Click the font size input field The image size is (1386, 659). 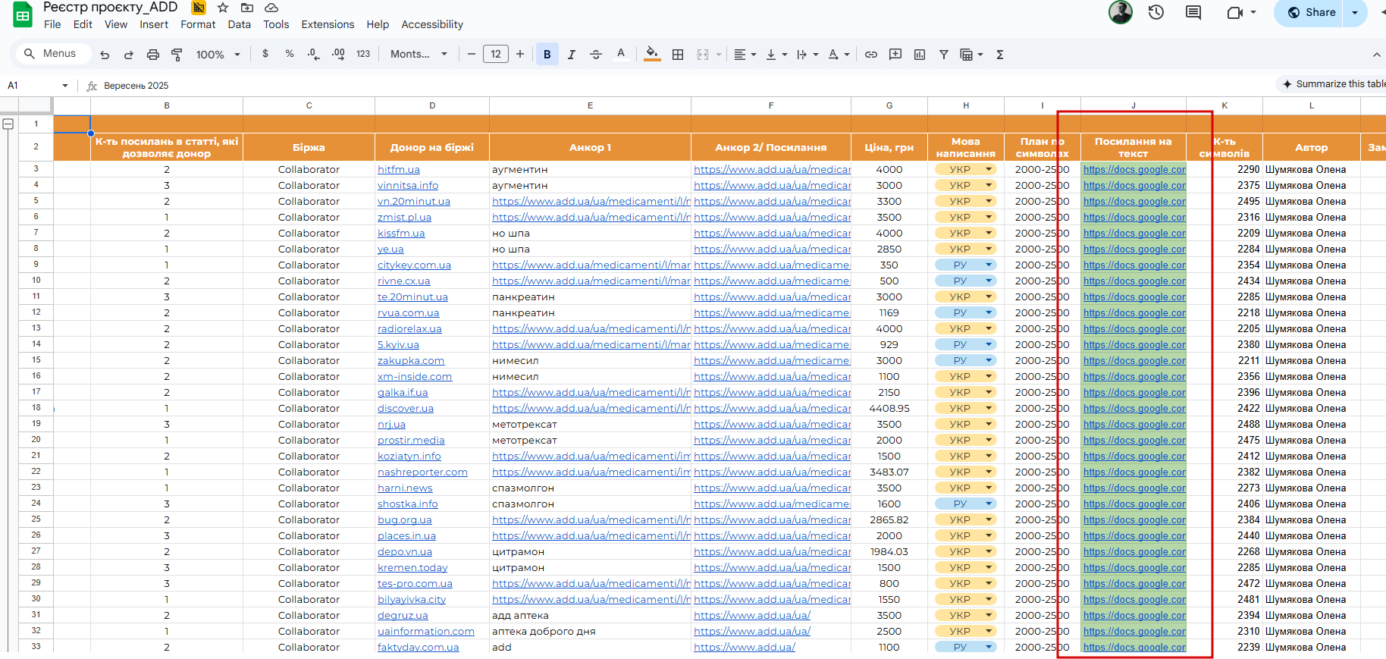pos(495,55)
